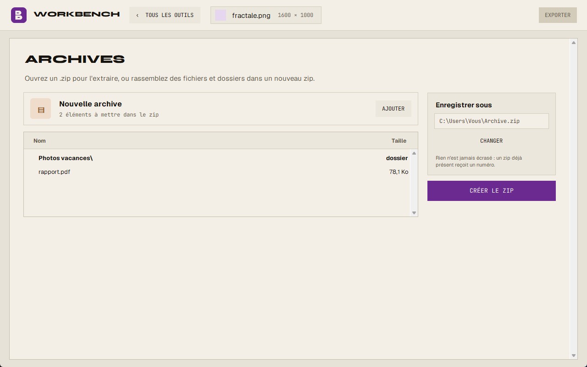This screenshot has height=367, width=587.
Task: Go back via the TOUS LES OUTILS button
Action: [165, 15]
